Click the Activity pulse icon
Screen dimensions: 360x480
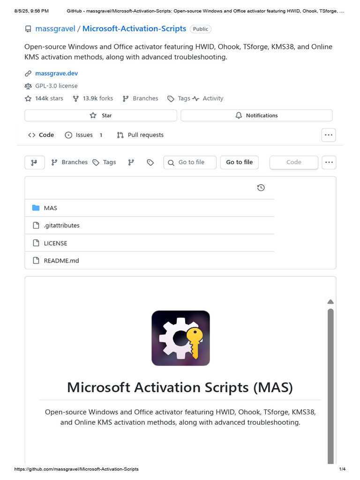pyautogui.click(x=196, y=98)
